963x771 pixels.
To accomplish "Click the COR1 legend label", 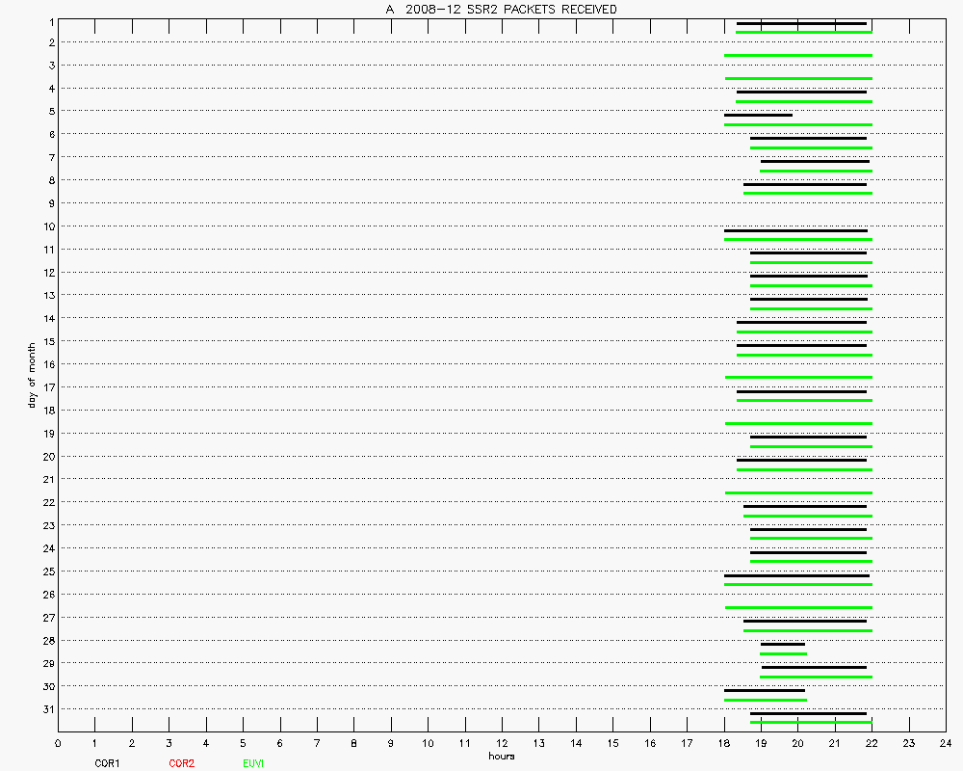I will (x=107, y=763).
